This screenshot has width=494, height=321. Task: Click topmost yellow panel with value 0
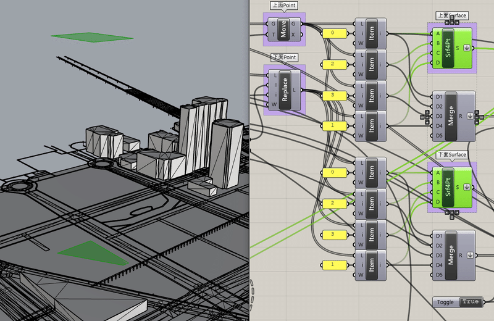tap(334, 33)
